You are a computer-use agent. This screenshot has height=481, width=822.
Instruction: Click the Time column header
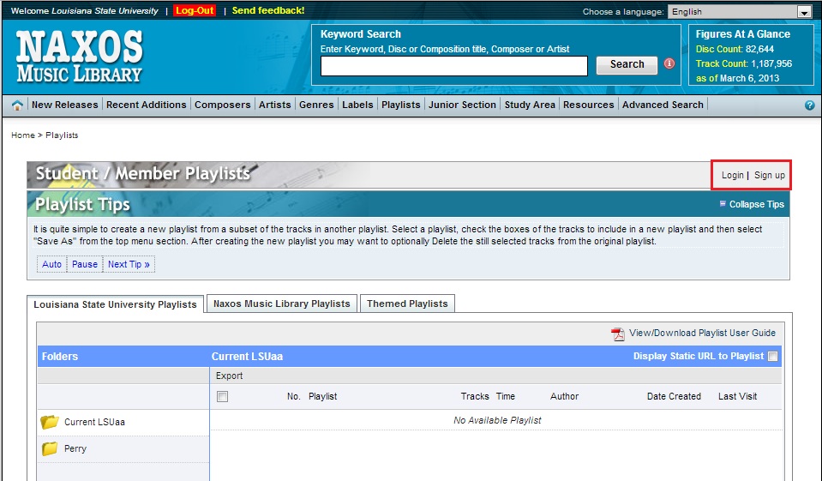coord(506,396)
